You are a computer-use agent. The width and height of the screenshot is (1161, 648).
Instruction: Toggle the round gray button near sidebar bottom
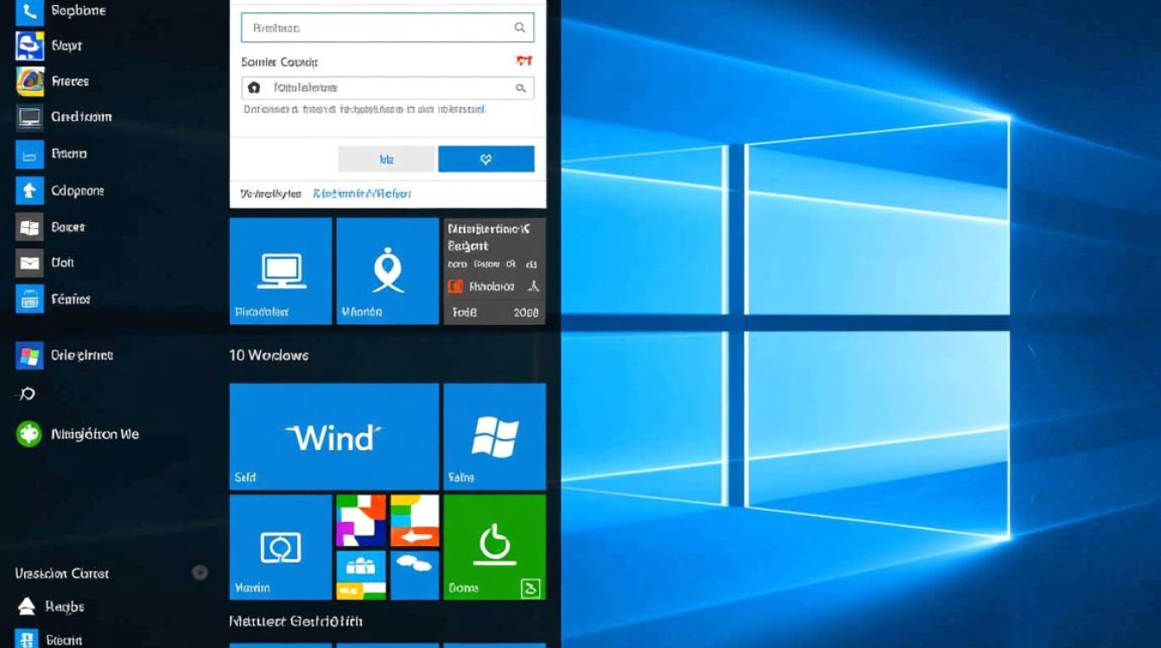tap(200, 572)
